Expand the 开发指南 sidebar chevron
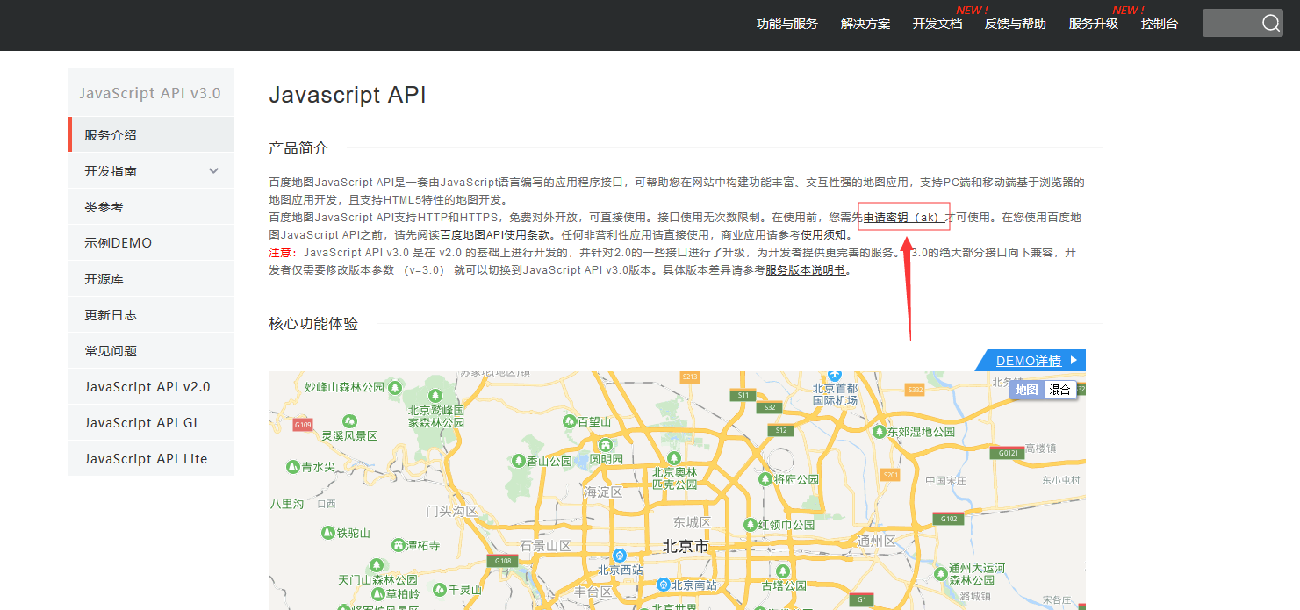This screenshot has width=1300, height=610. (x=213, y=171)
